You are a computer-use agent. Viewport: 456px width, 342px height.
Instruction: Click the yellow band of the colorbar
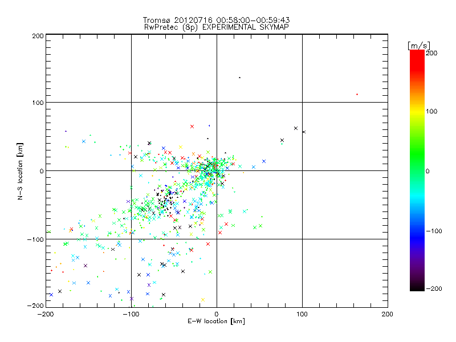417,112
